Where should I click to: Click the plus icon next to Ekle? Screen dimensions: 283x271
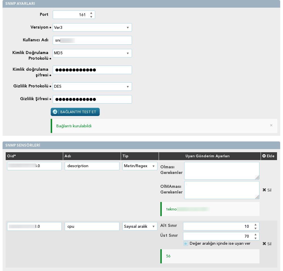264,156
